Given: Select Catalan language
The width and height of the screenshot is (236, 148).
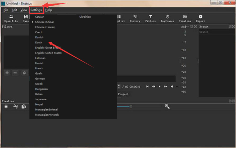Looking at the screenshot, I should 40,17.
